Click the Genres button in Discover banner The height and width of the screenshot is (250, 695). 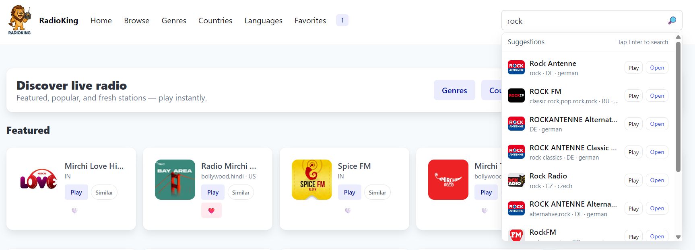(x=454, y=90)
